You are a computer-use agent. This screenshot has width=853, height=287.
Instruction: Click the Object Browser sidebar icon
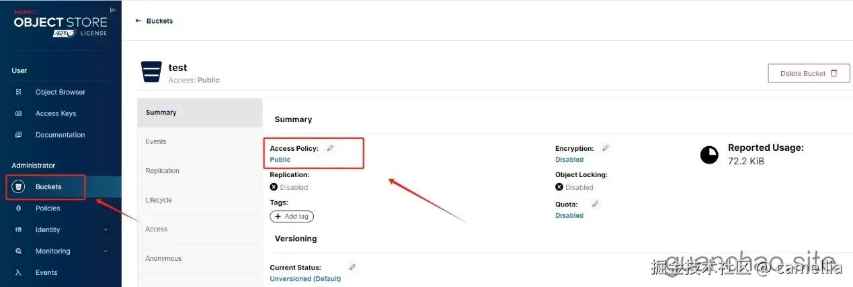(19, 92)
